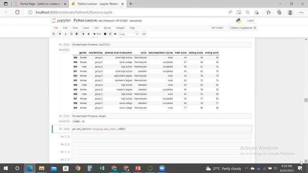The image size is (308, 173).
Task: Click the 'test preparation course' column header
Action: pos(161,53)
